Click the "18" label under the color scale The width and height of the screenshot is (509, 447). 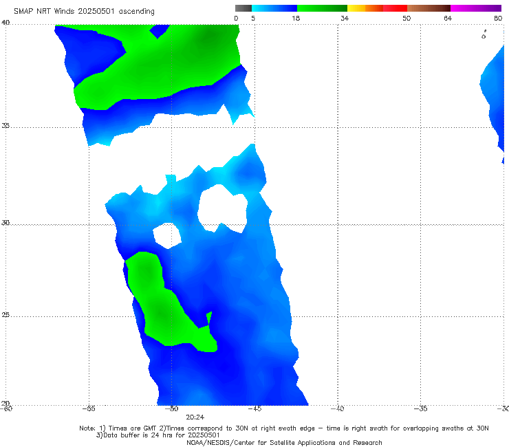click(x=296, y=18)
